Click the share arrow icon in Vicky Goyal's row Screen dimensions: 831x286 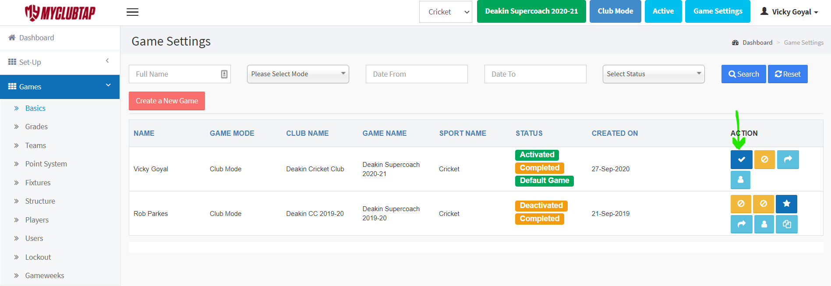(x=788, y=159)
